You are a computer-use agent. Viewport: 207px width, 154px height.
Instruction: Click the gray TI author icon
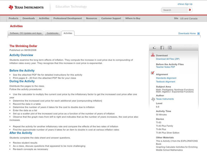pyautogui.click(x=153, y=99)
